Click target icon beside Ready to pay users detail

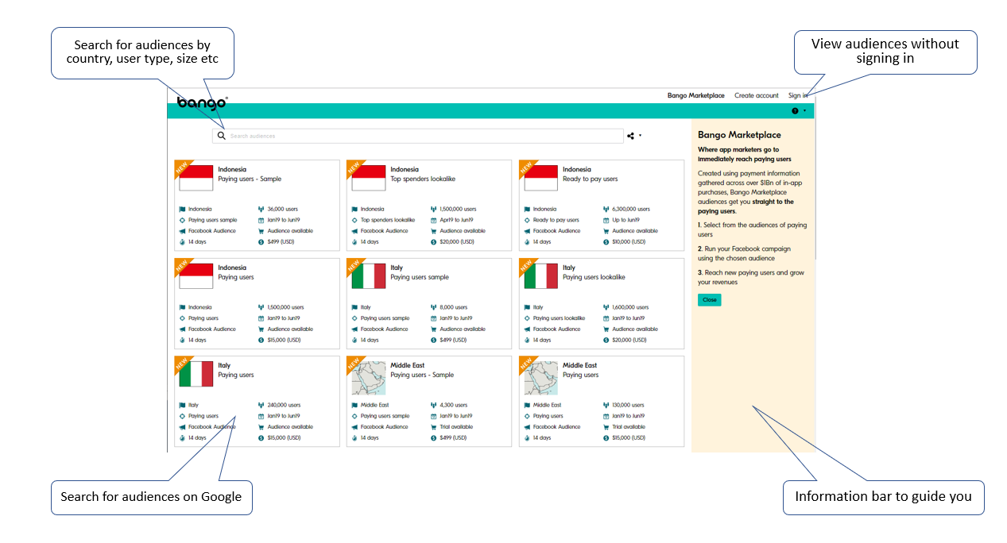tap(526, 220)
